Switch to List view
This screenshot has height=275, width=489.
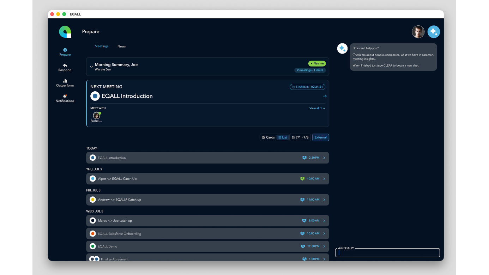tap(283, 137)
